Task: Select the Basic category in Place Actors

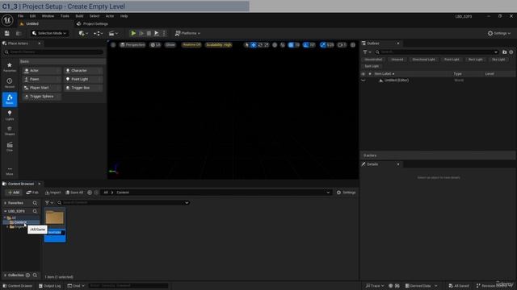Action: [10, 99]
